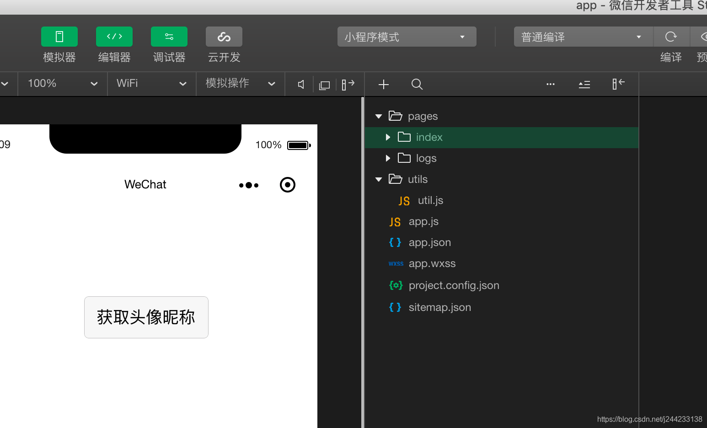Open the 模拟操作 dropdown
This screenshot has height=428, width=707.
pos(241,84)
